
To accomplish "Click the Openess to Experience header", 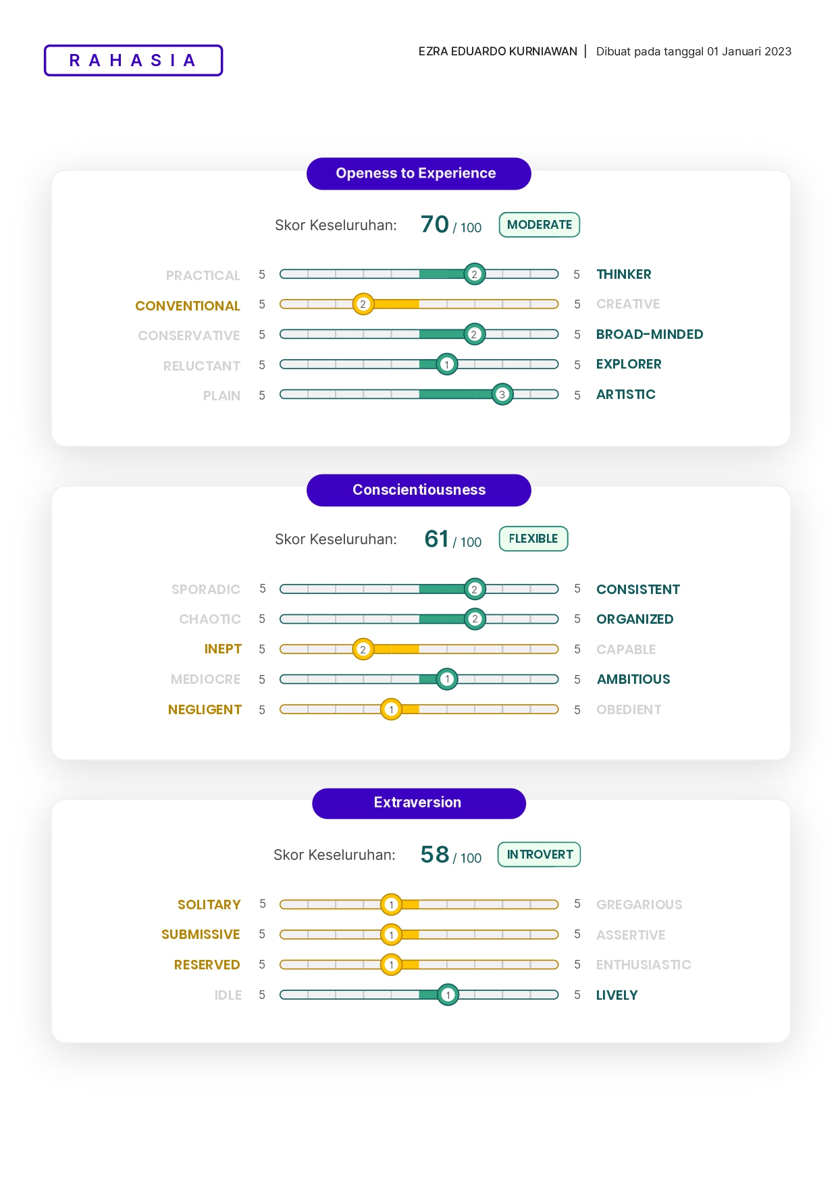I will [x=419, y=173].
